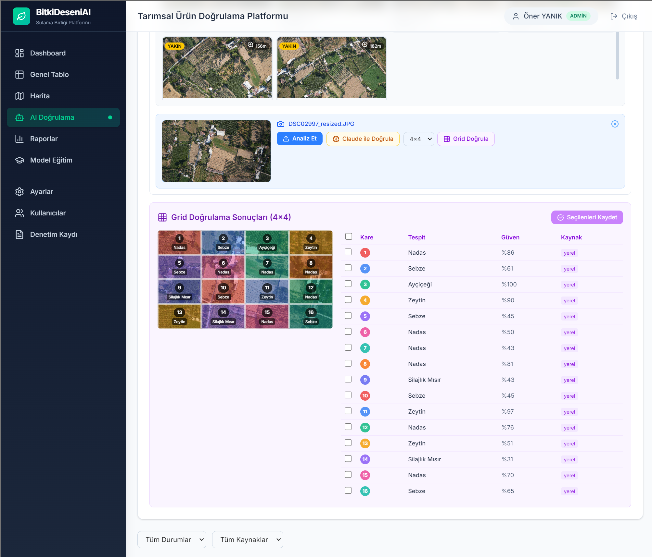The image size is (652, 557).
Task: Open the aerial thumbnail labeled 162m
Action: pyautogui.click(x=331, y=68)
